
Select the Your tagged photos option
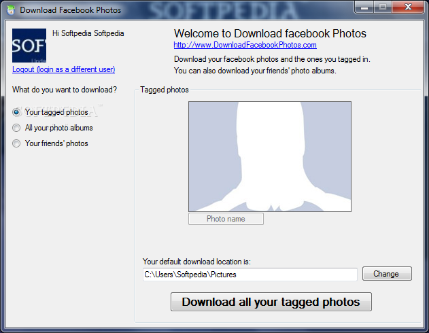[50, 112]
